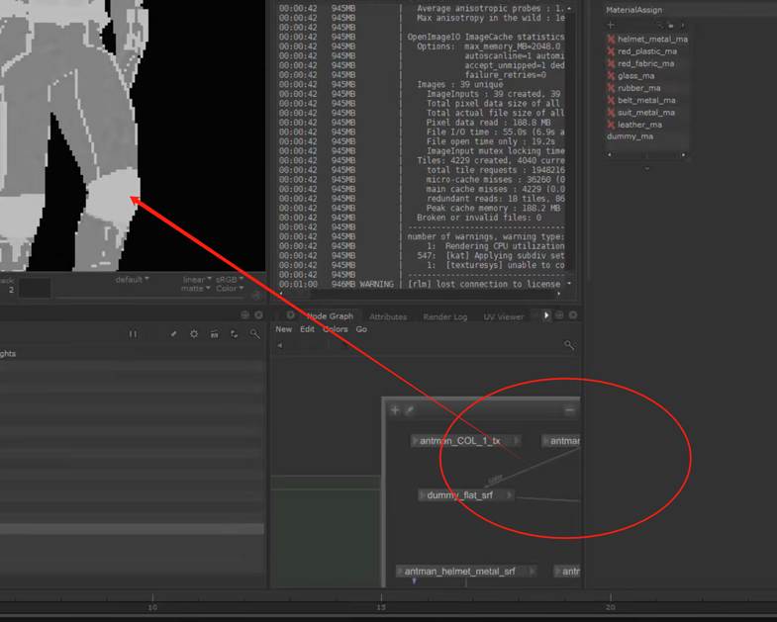Switch to the Render Log tab
This screenshot has height=622, width=777.
pyautogui.click(x=444, y=317)
